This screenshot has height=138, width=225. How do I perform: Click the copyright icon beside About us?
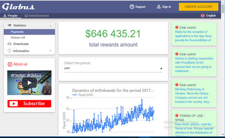(x=10, y=64)
